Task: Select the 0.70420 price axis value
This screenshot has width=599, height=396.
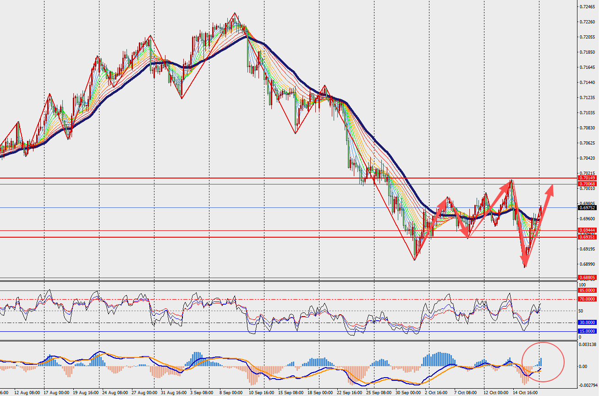Action: pyautogui.click(x=587, y=158)
